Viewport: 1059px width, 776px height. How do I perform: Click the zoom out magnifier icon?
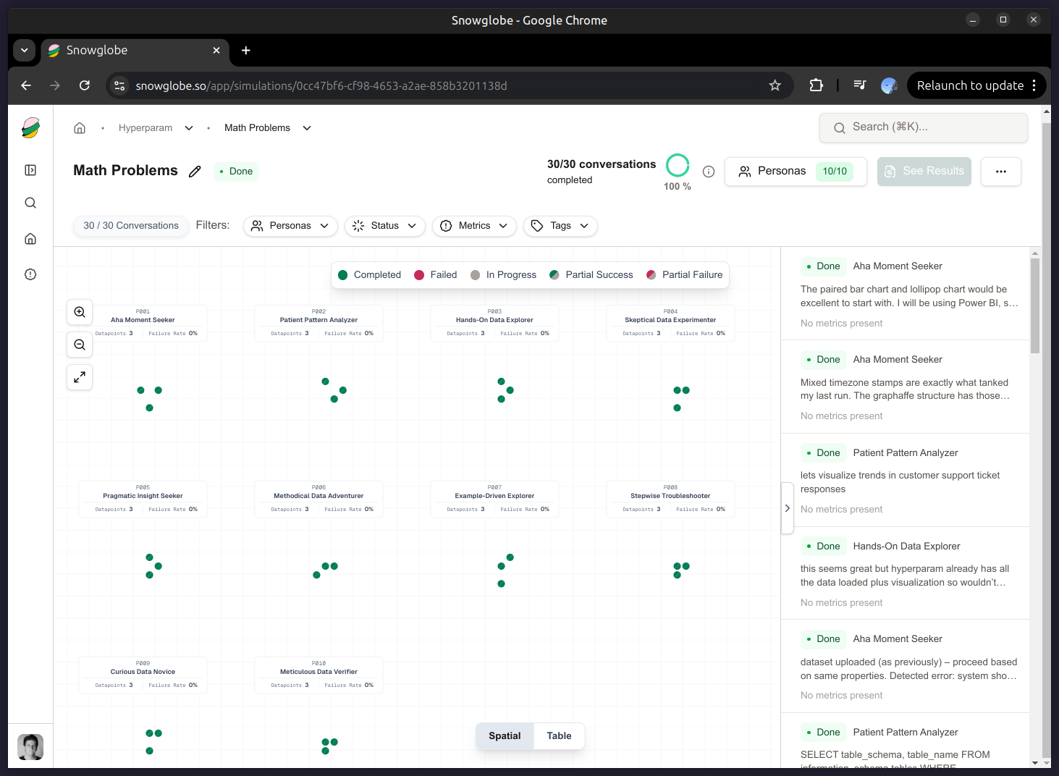click(80, 345)
